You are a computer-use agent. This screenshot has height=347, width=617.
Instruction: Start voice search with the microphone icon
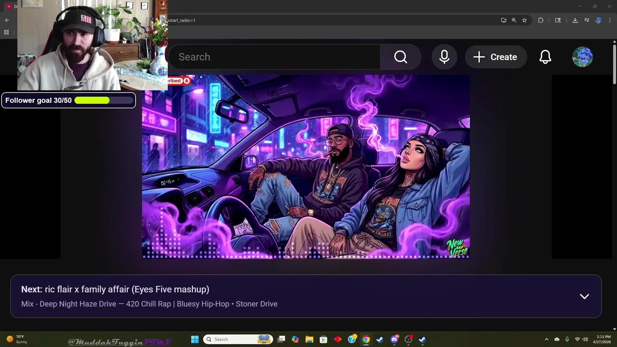(444, 57)
